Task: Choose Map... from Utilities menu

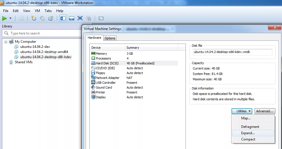Action: (x=253, y=118)
